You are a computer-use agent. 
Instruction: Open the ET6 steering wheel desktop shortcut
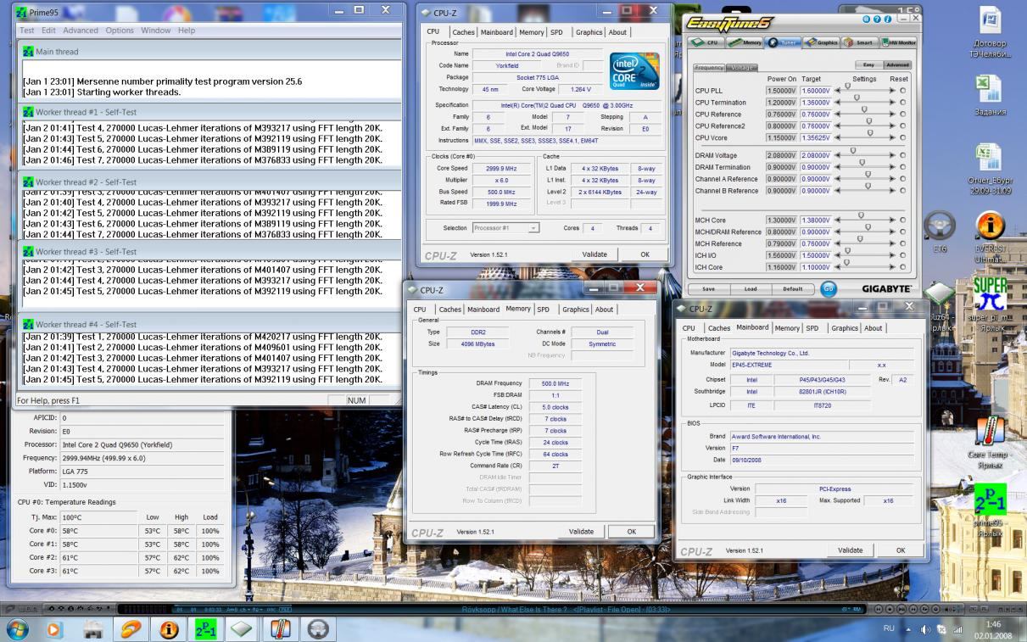tap(940, 232)
